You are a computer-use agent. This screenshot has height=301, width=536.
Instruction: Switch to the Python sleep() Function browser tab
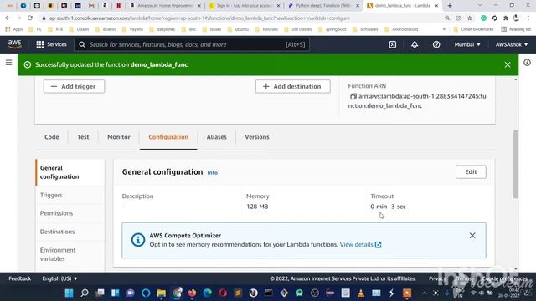tap(323, 6)
